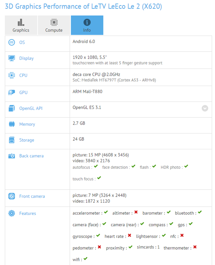Click the picture: 15 MP text
The width and height of the screenshot is (215, 265).
[x=101, y=155]
